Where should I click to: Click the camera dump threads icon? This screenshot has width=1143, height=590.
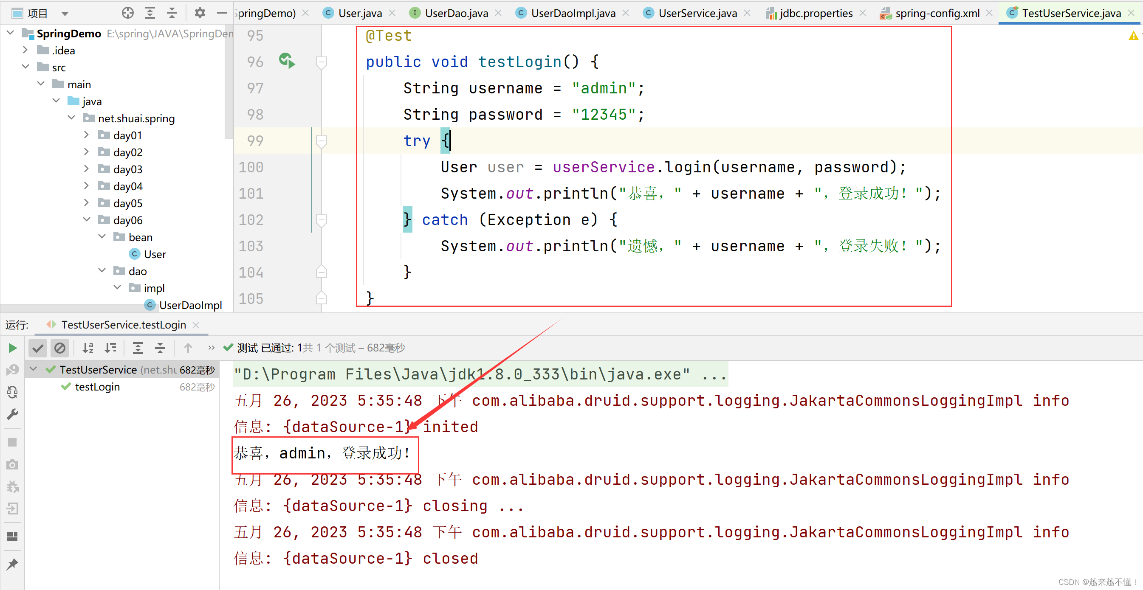click(x=12, y=464)
